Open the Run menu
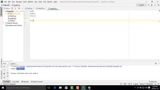This screenshot has height=90, width=160. coord(36,2)
